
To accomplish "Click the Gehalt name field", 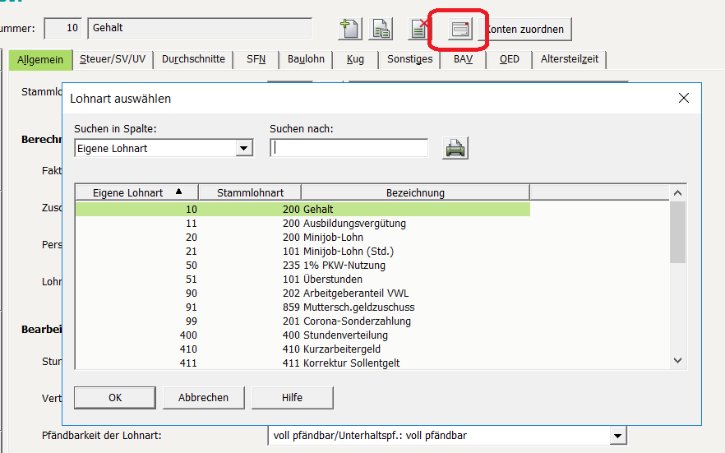I will coord(200,28).
